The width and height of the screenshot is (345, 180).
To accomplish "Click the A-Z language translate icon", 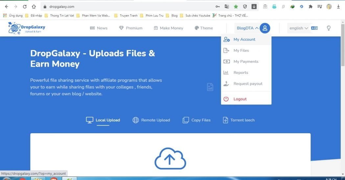I will point(314,28).
